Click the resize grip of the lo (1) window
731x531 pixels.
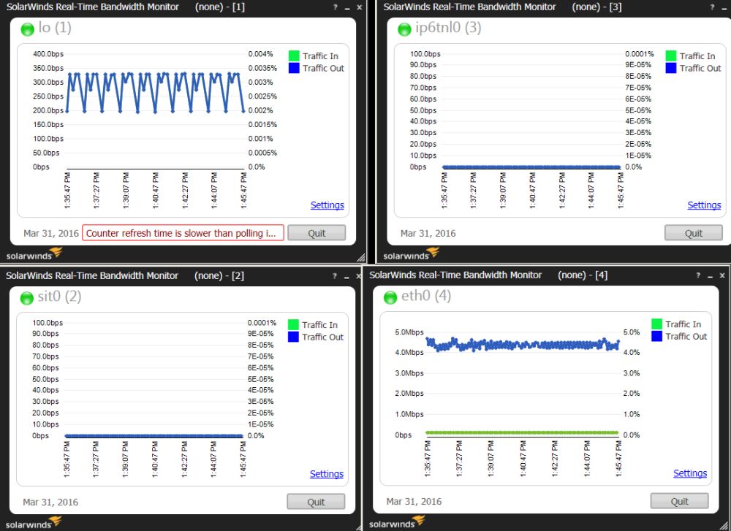pos(361,258)
